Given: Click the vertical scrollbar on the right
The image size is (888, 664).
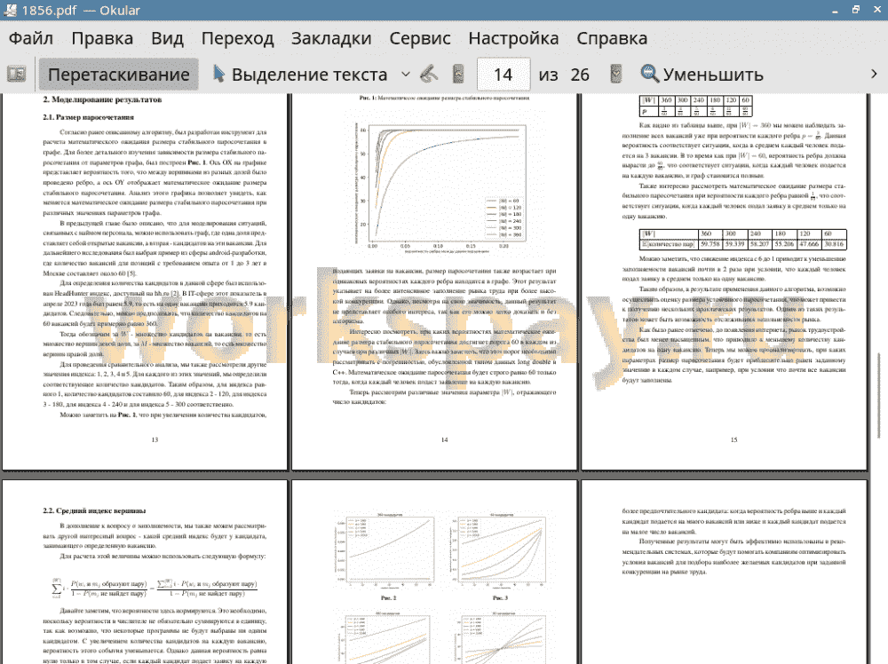Looking at the screenshot, I should point(879,396).
